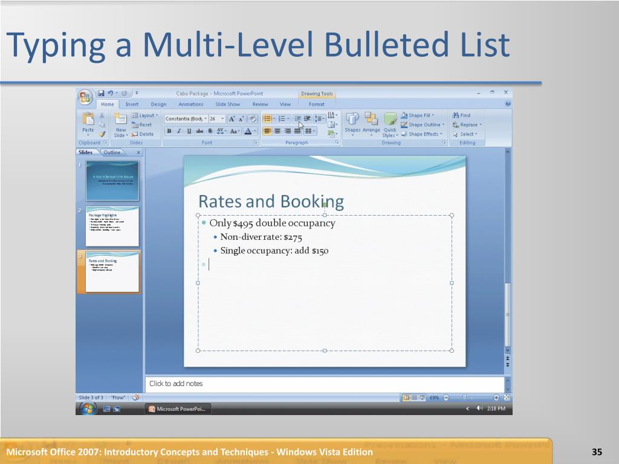The width and height of the screenshot is (619, 464).
Task: Click Increase List Level icon
Action: click(x=307, y=118)
